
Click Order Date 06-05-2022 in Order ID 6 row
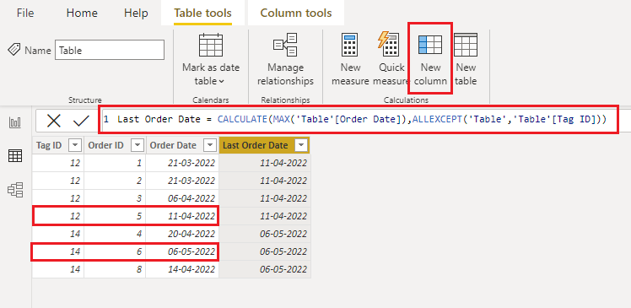(x=182, y=251)
